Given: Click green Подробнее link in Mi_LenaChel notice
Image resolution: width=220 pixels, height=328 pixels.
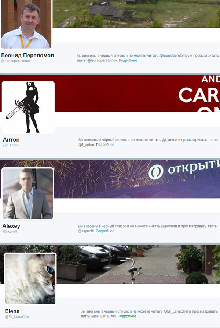Looking at the screenshot, I should pos(127,316).
